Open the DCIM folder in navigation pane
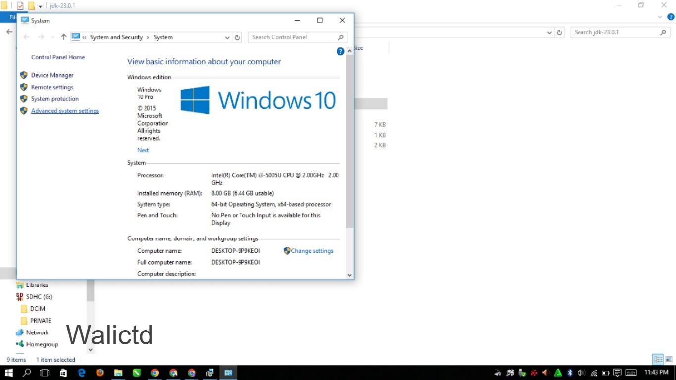The image size is (676, 380). click(38, 309)
